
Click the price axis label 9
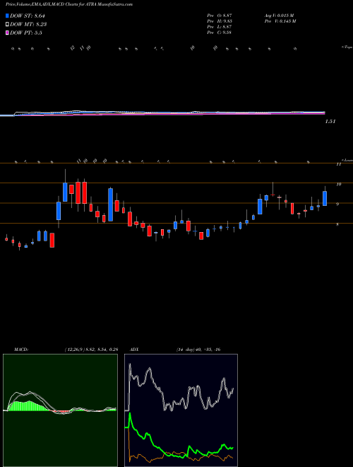tap(337, 204)
